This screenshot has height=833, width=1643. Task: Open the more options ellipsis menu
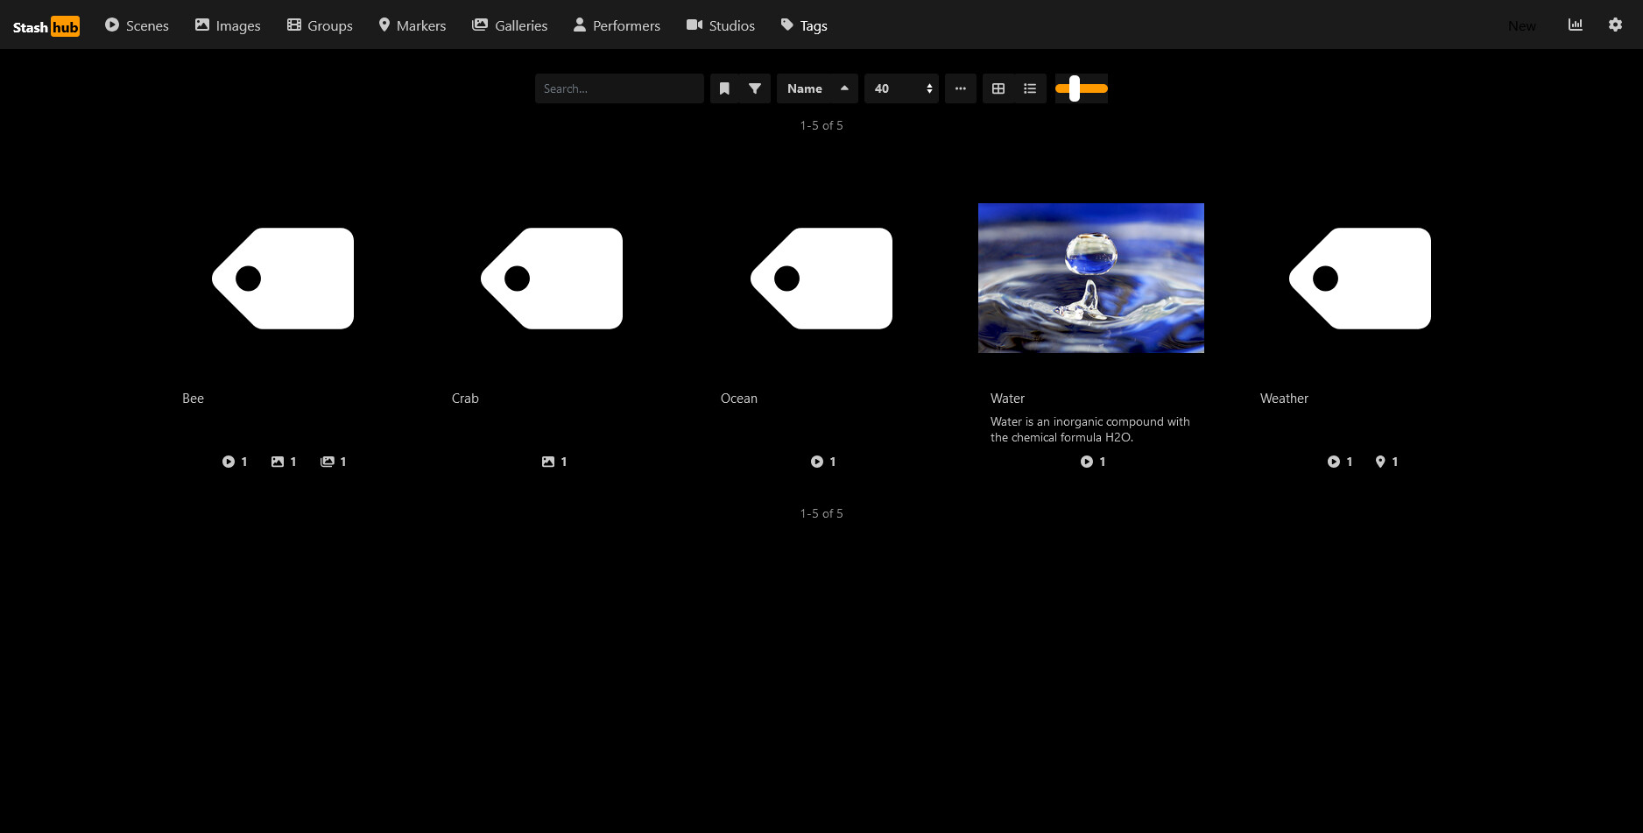tap(961, 88)
